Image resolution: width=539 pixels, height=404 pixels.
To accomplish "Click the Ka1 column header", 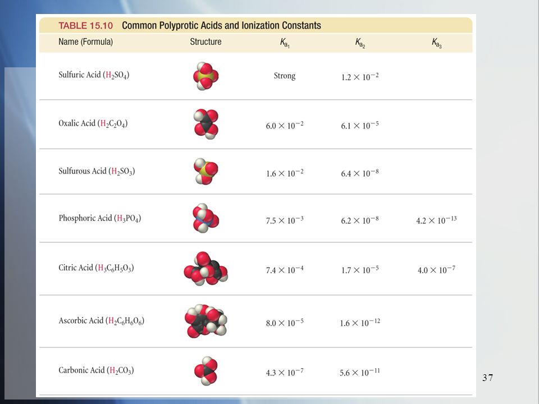I will pyautogui.click(x=285, y=43).
